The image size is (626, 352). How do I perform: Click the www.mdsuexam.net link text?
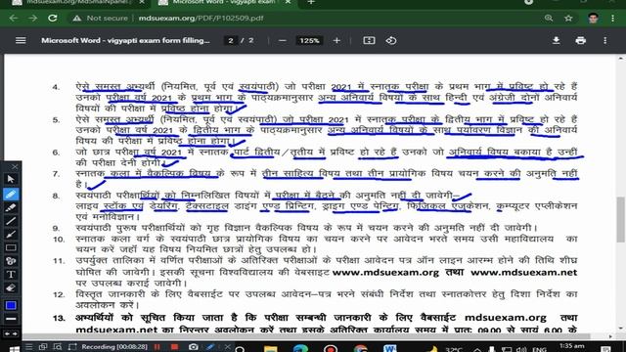point(524,273)
